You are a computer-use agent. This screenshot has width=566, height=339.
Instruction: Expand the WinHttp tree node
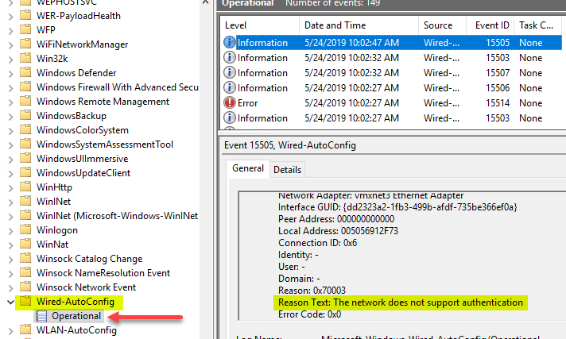(10, 187)
